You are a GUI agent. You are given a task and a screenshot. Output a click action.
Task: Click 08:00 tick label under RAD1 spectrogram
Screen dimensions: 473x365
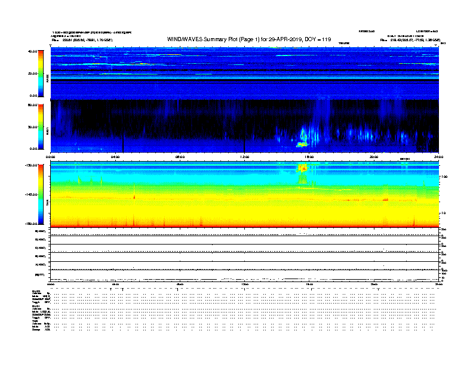point(180,157)
